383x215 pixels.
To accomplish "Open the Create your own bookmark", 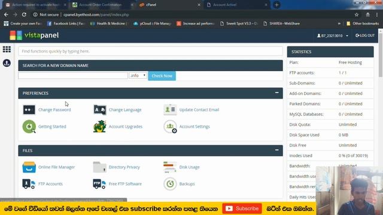I will tap(23, 24).
